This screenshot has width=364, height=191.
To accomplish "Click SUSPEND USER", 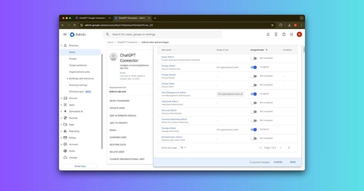I will (118, 137).
